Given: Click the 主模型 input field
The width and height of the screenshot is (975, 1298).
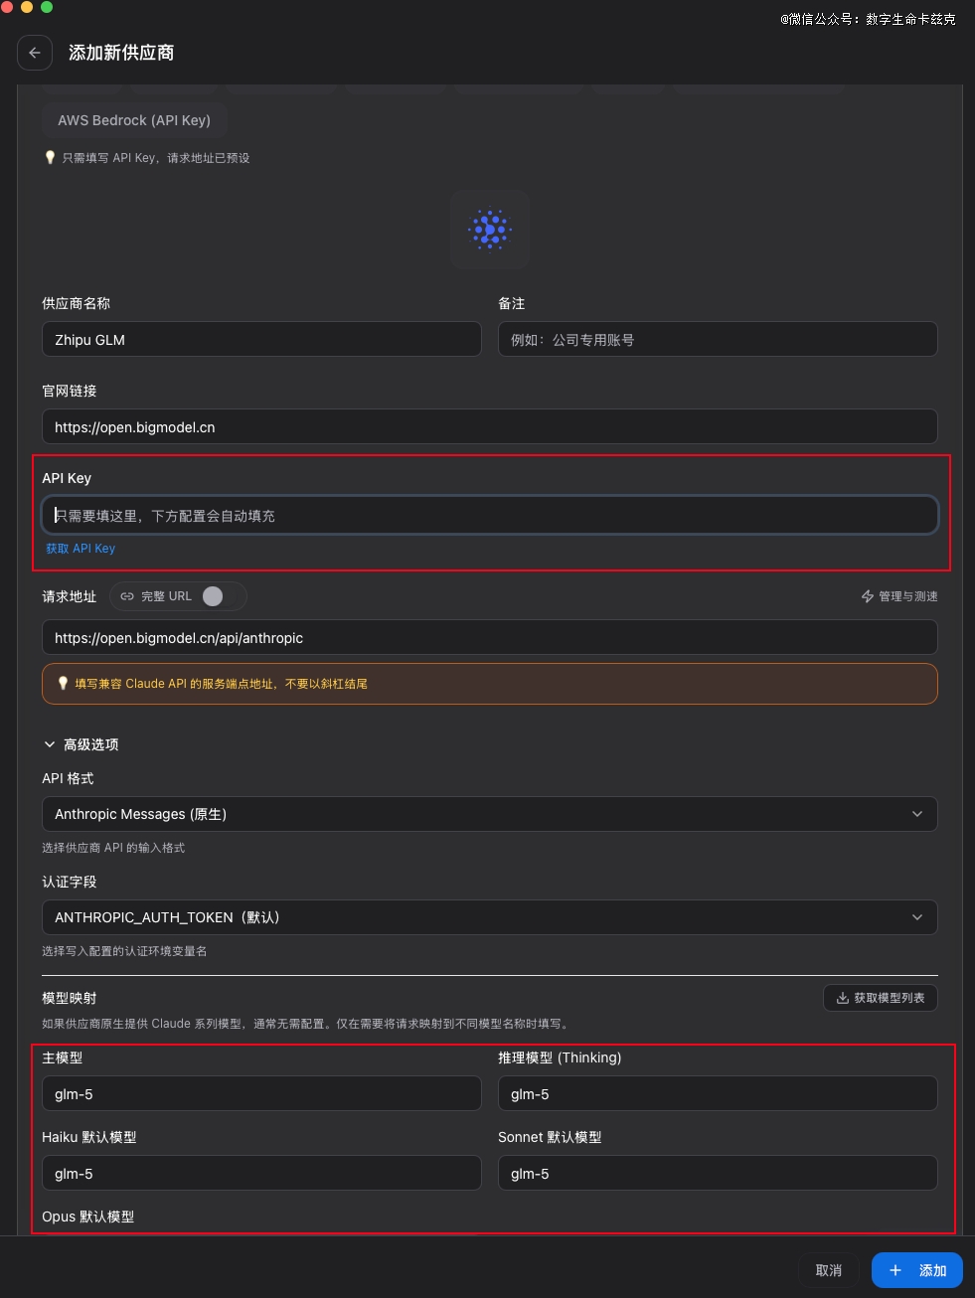Looking at the screenshot, I should (x=261, y=1094).
